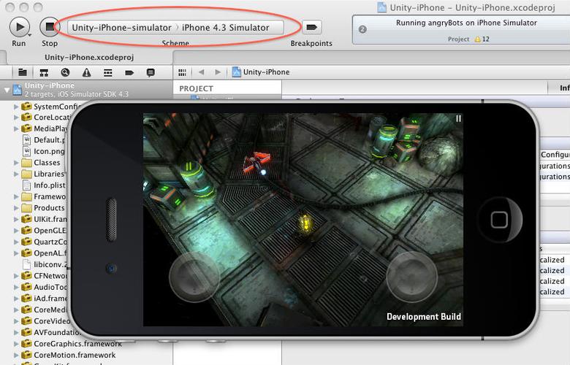Show the Project navigator folder icon
The height and width of the screenshot is (365, 570).
pos(23,73)
